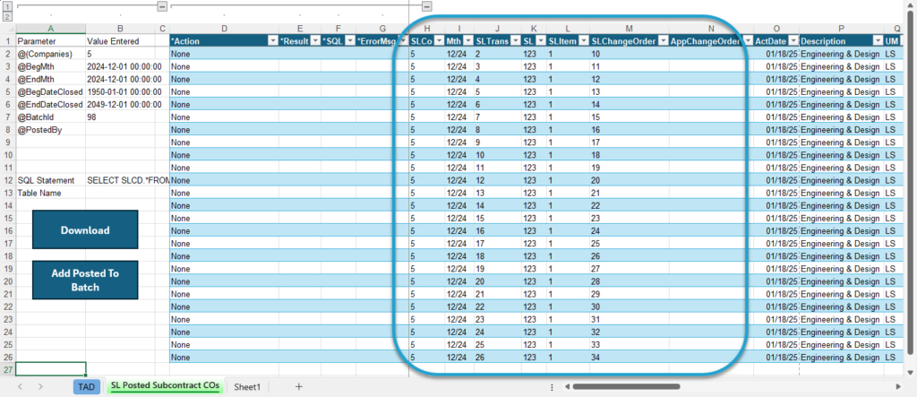Click the Value Entered header cell
917x397 pixels.
pos(121,41)
